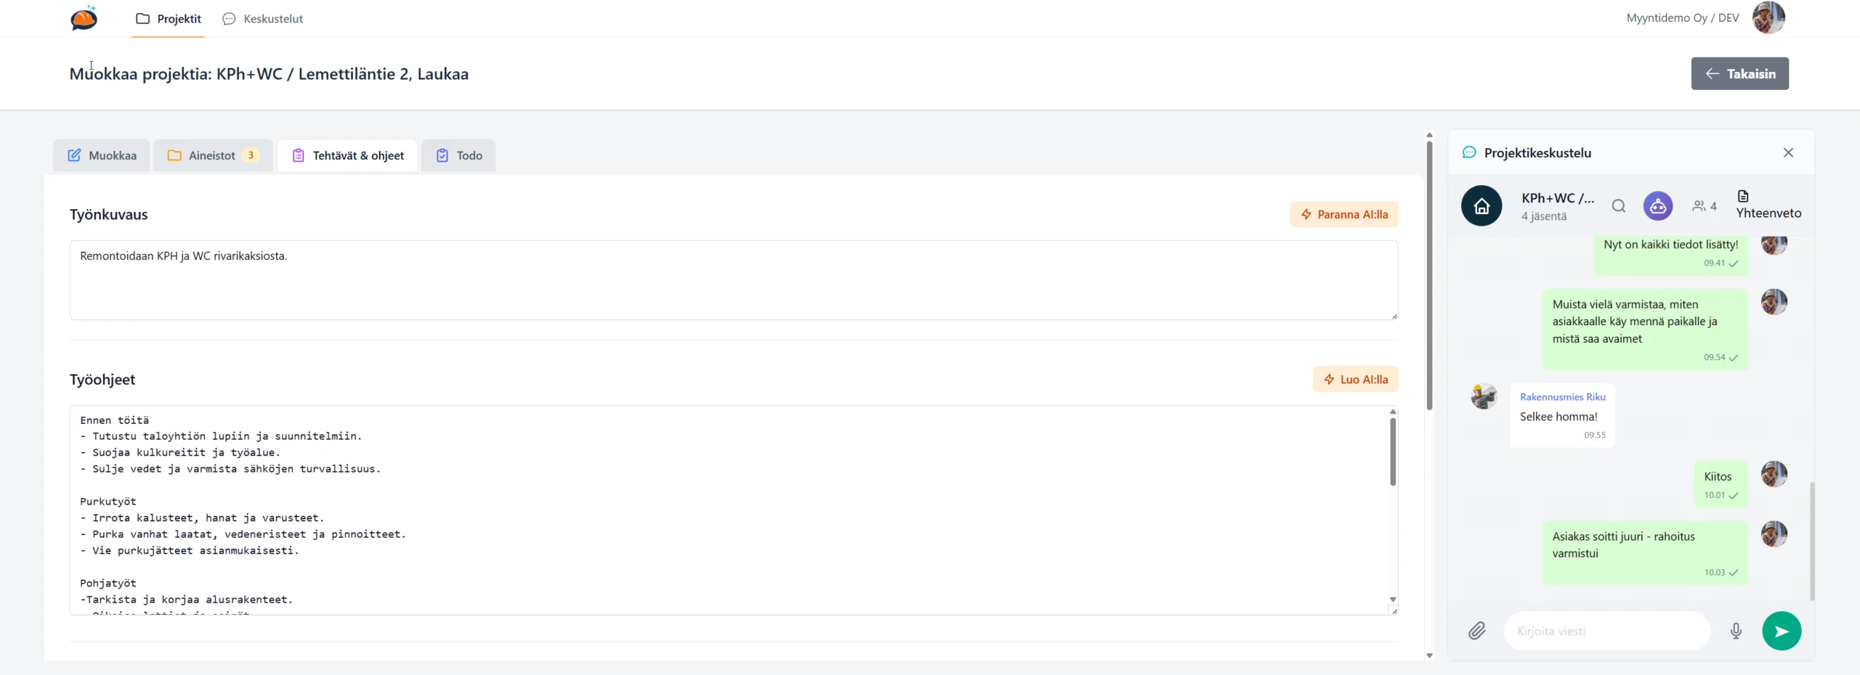Image resolution: width=1860 pixels, height=675 pixels.
Task: Open the user profile avatar menu
Action: tap(1768, 18)
